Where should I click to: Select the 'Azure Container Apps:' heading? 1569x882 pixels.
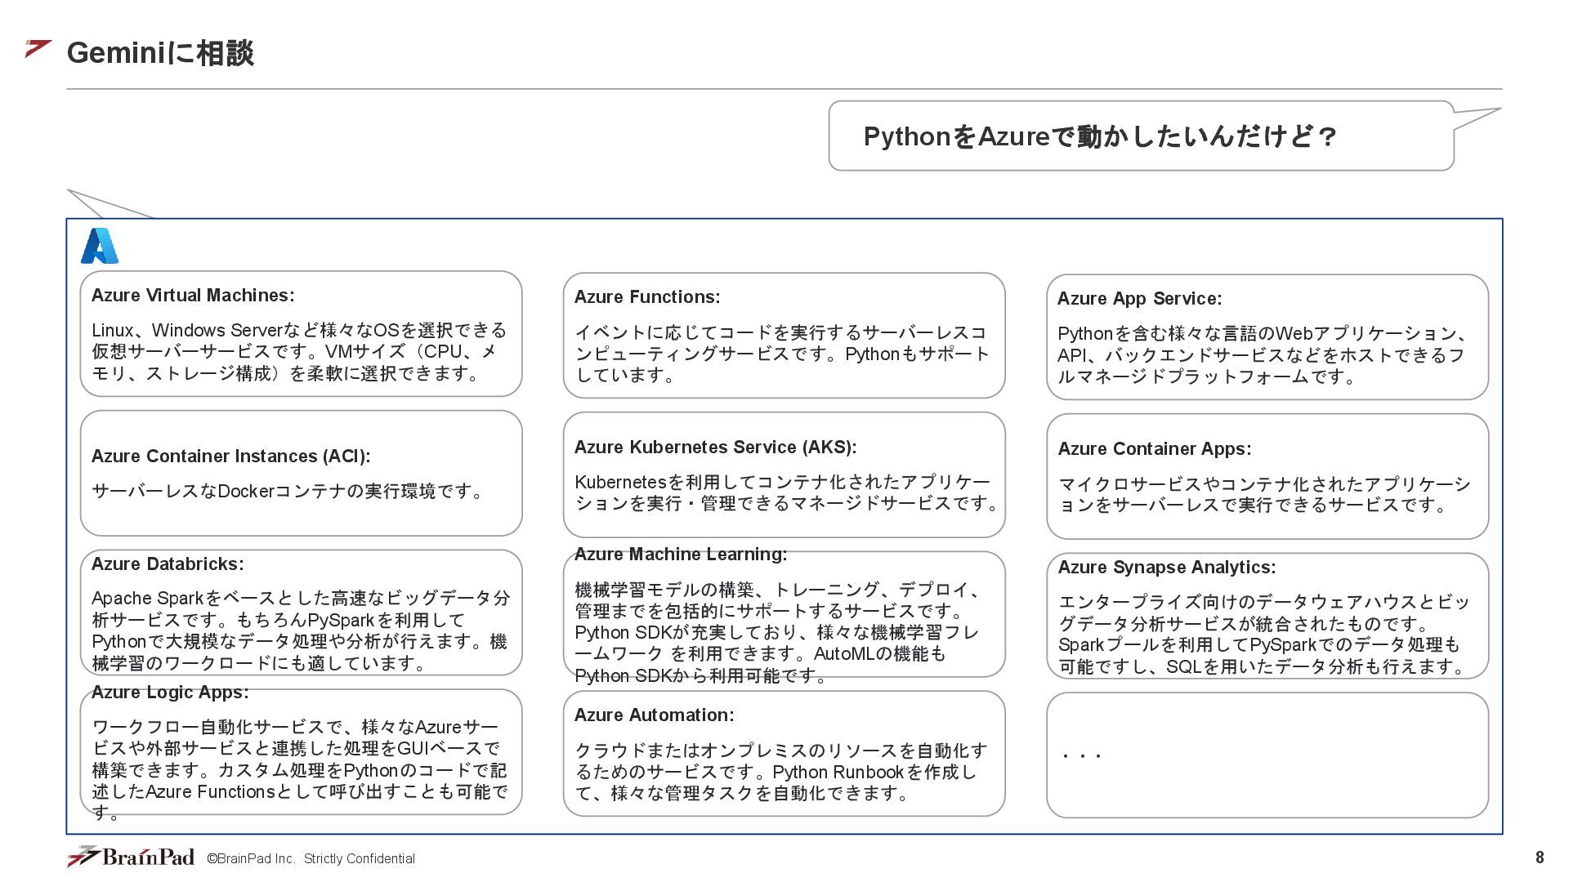[1155, 449]
